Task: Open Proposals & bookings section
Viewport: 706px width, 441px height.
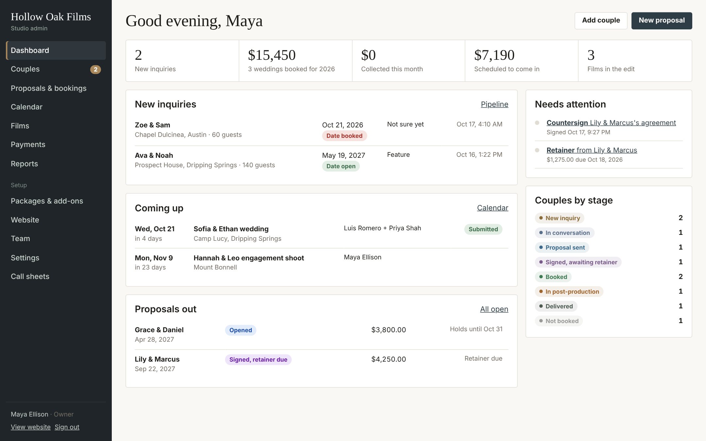Action: [56, 88]
